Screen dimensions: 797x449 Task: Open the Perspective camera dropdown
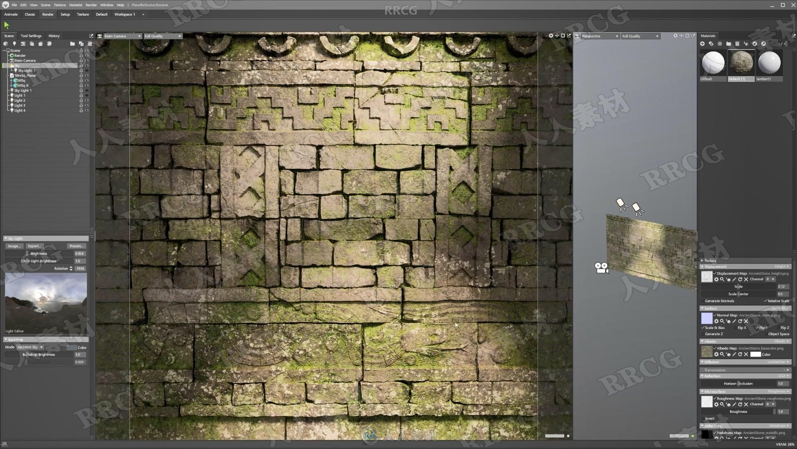point(600,36)
